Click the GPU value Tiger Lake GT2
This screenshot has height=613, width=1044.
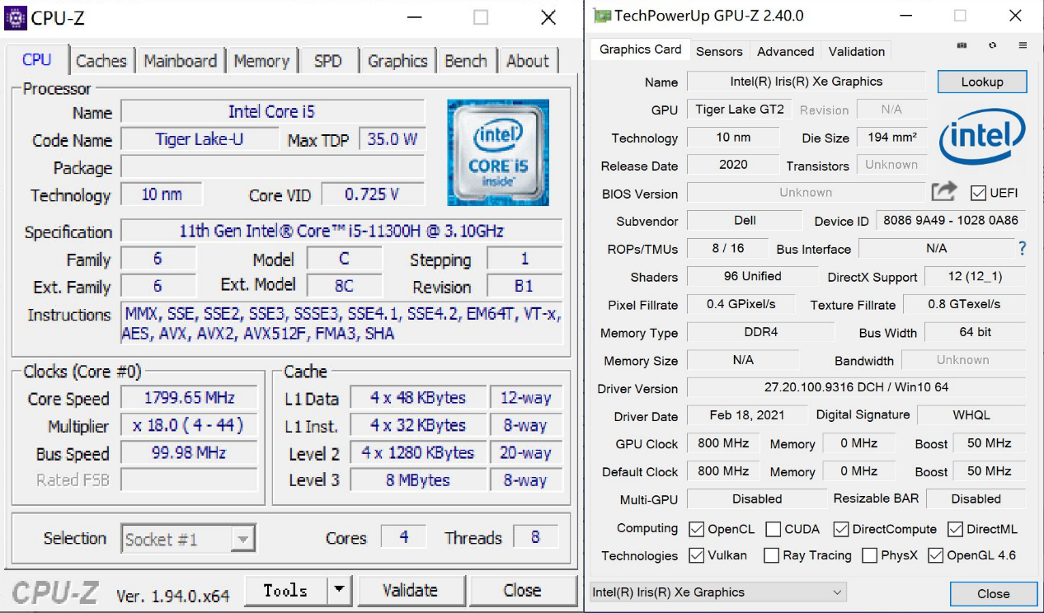[740, 110]
